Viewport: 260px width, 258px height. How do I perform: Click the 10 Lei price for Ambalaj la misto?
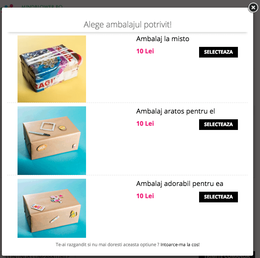point(145,51)
